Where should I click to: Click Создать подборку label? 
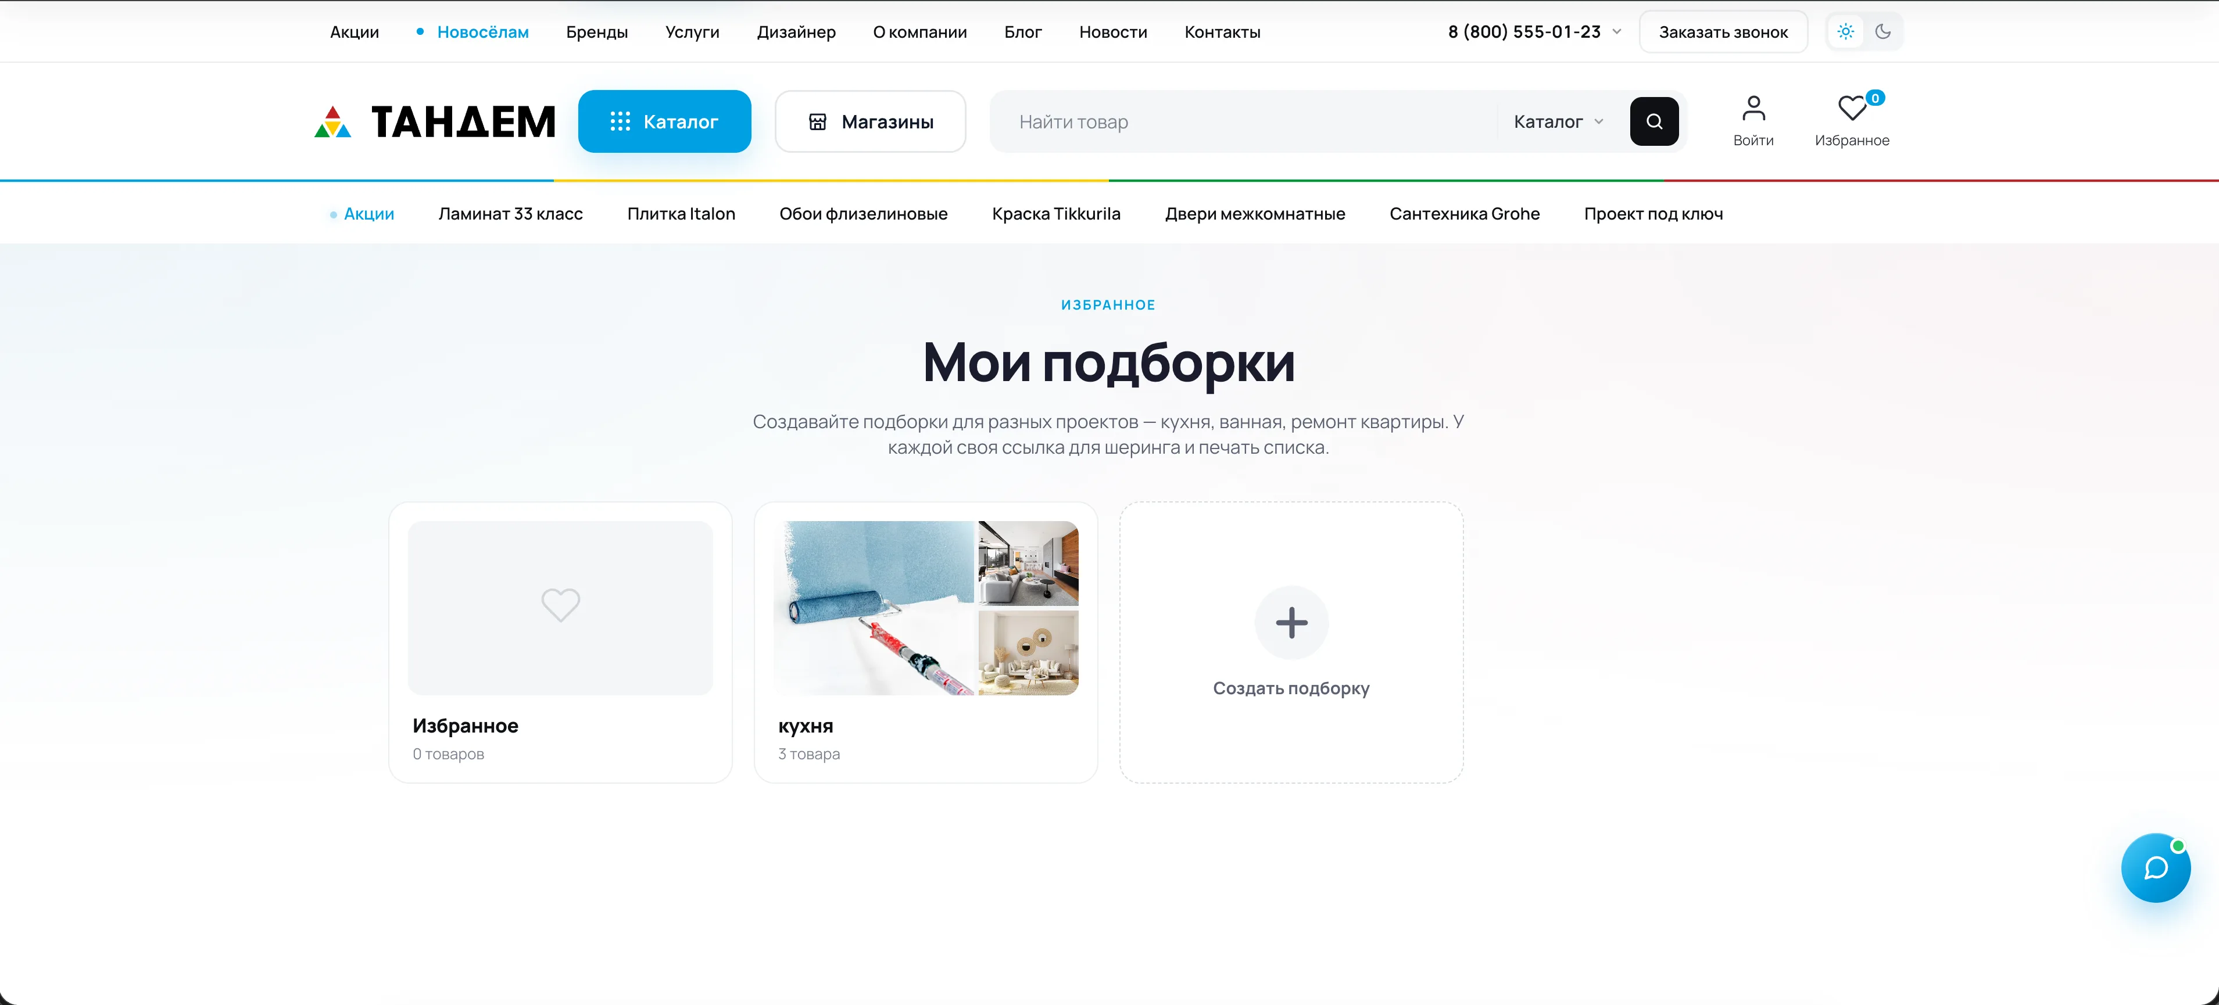[x=1290, y=688]
